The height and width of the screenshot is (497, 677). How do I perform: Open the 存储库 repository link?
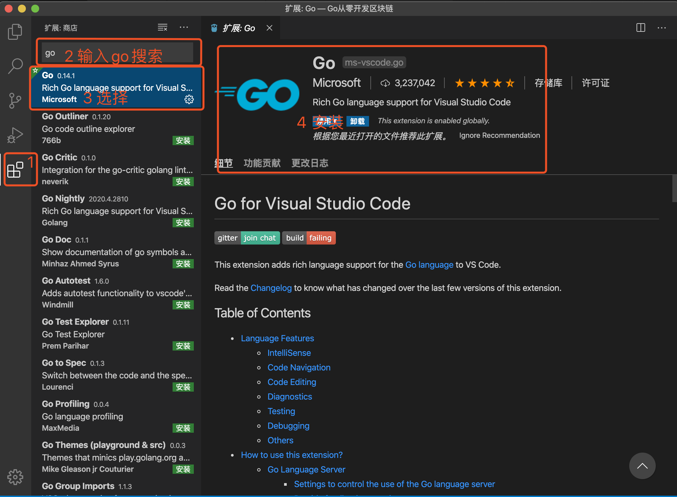[x=548, y=83]
